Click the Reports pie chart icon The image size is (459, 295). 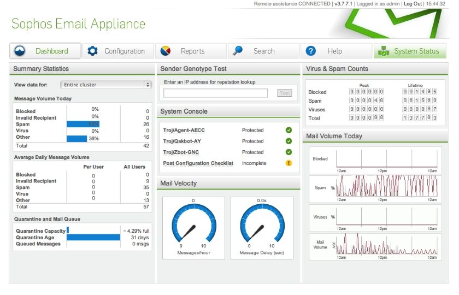(x=166, y=51)
